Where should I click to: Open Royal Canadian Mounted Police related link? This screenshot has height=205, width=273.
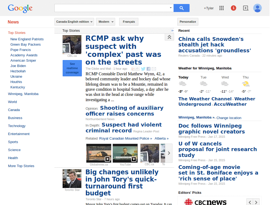pos(126,139)
